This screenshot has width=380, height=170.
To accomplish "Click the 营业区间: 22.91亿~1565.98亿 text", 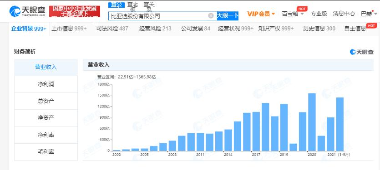I will pyautogui.click(x=127, y=77).
